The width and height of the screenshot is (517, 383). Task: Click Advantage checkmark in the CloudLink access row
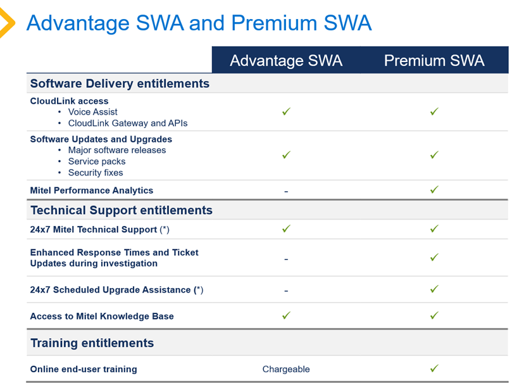pos(286,111)
